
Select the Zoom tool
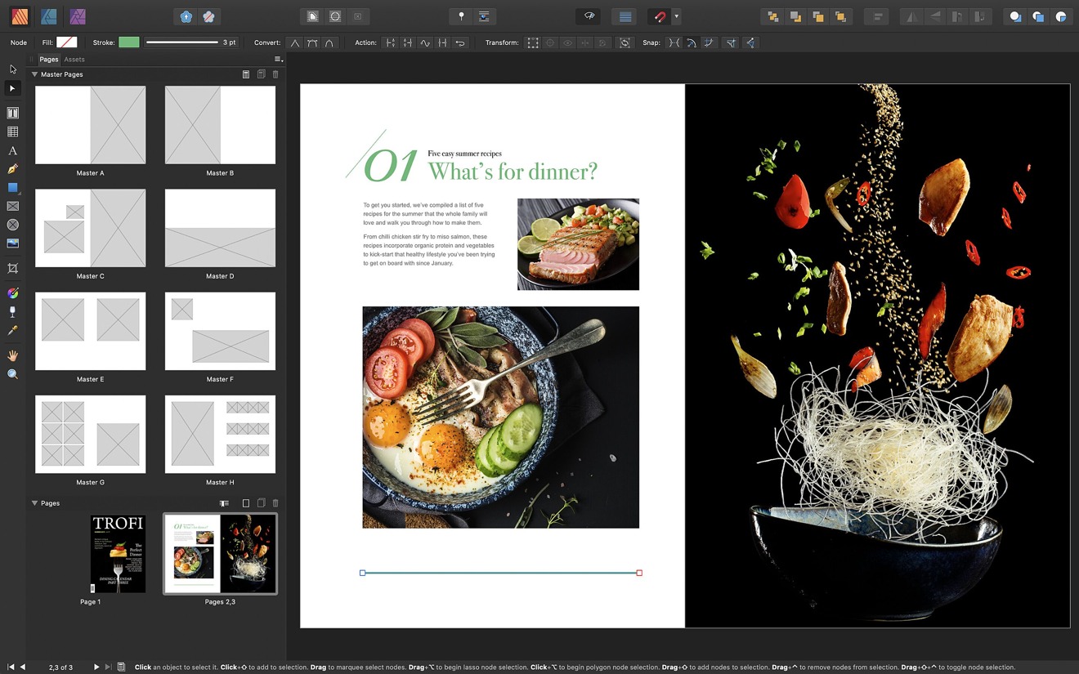(x=12, y=374)
